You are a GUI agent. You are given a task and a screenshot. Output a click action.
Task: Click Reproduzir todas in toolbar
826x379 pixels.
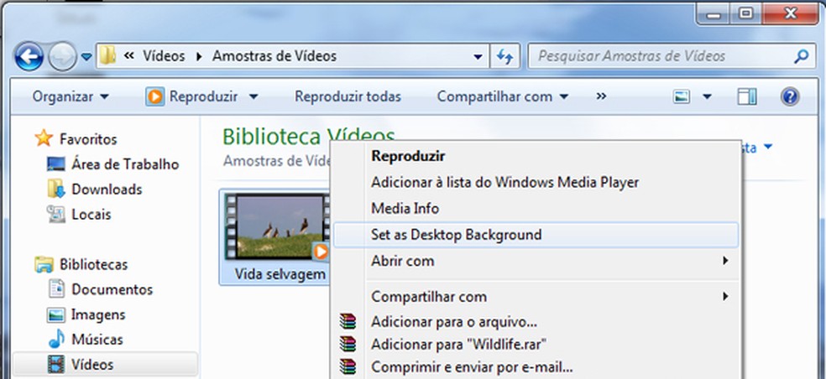[348, 97]
